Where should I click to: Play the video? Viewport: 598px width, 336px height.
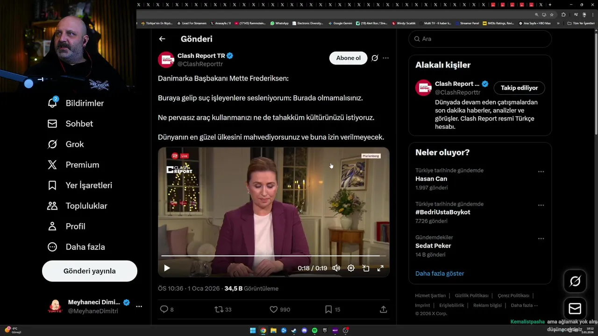167,268
